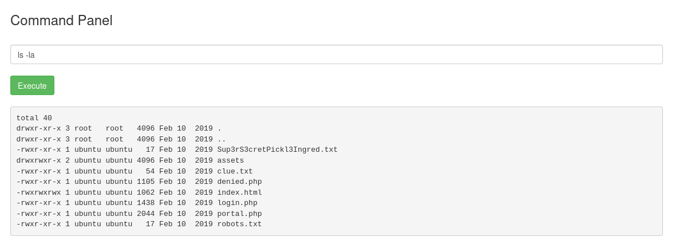Click the command input field with "ls -la"
Image resolution: width=691 pixels, height=244 pixels.
[336, 55]
